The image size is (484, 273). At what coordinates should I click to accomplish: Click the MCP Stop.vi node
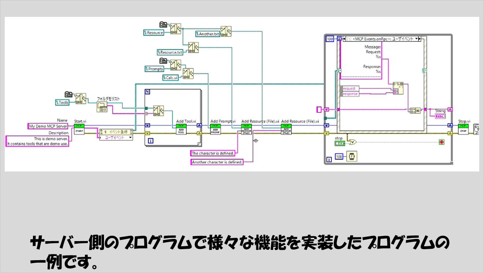pos(463,129)
